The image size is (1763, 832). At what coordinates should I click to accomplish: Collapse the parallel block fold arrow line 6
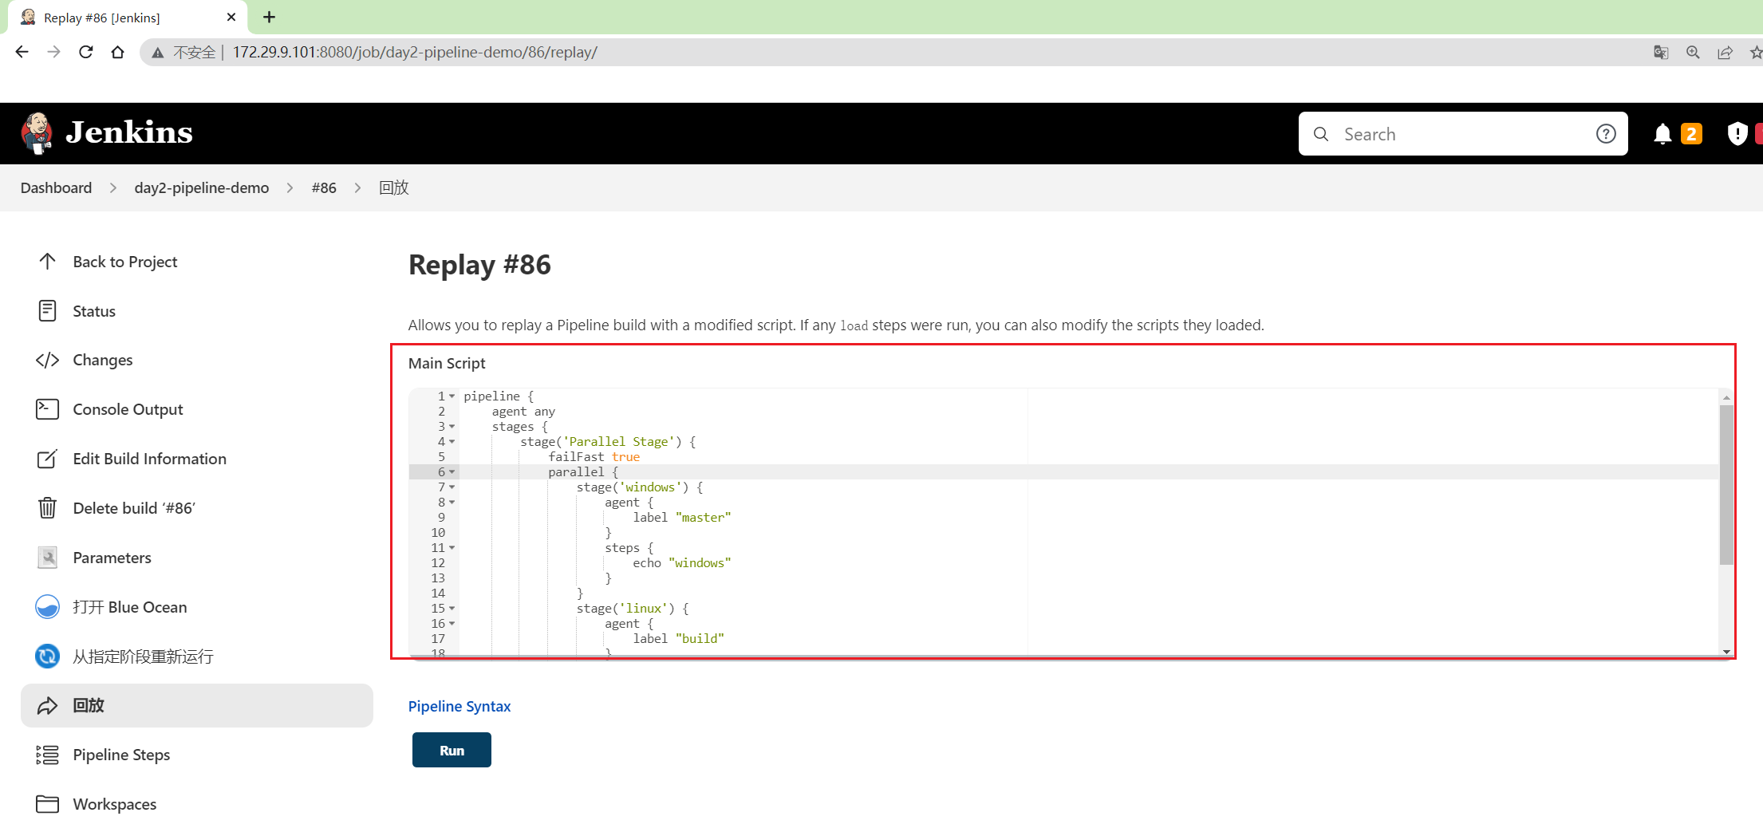pos(452,472)
